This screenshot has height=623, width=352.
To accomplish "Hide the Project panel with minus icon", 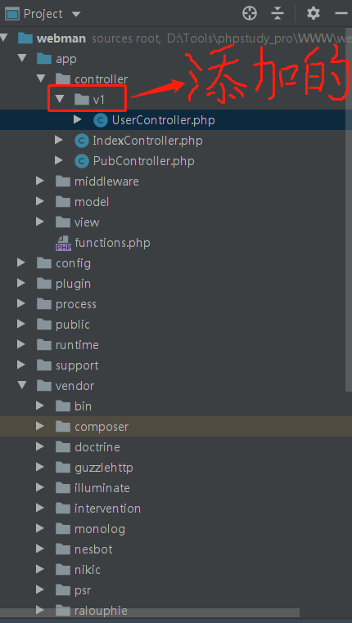I will coord(341,14).
